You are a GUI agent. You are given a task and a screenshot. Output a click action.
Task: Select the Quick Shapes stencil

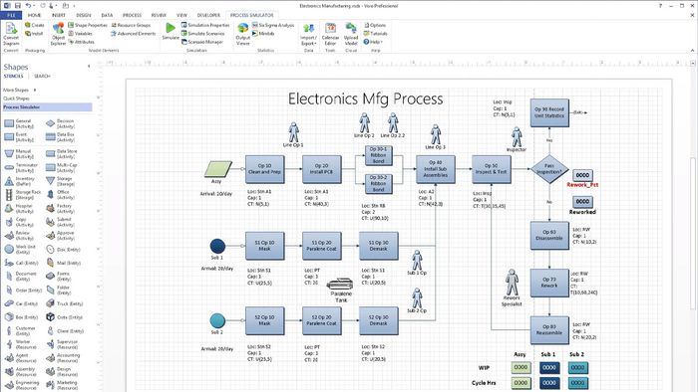[17, 98]
